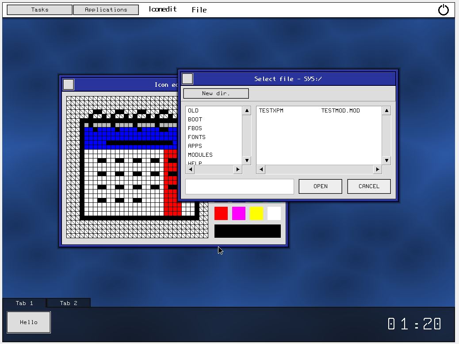Click directory list scroll right arrow
Screen dimensions: 459x344
(238, 170)
